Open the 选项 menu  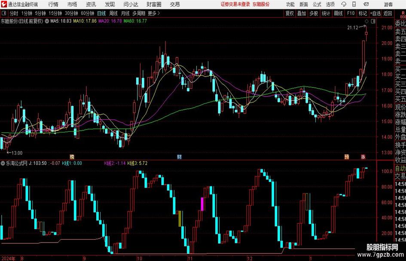(330, 4)
